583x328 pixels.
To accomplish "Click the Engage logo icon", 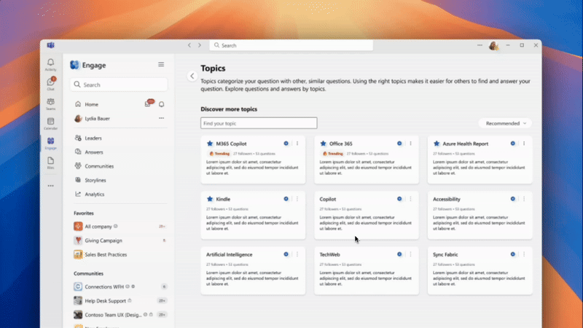I will tap(75, 65).
